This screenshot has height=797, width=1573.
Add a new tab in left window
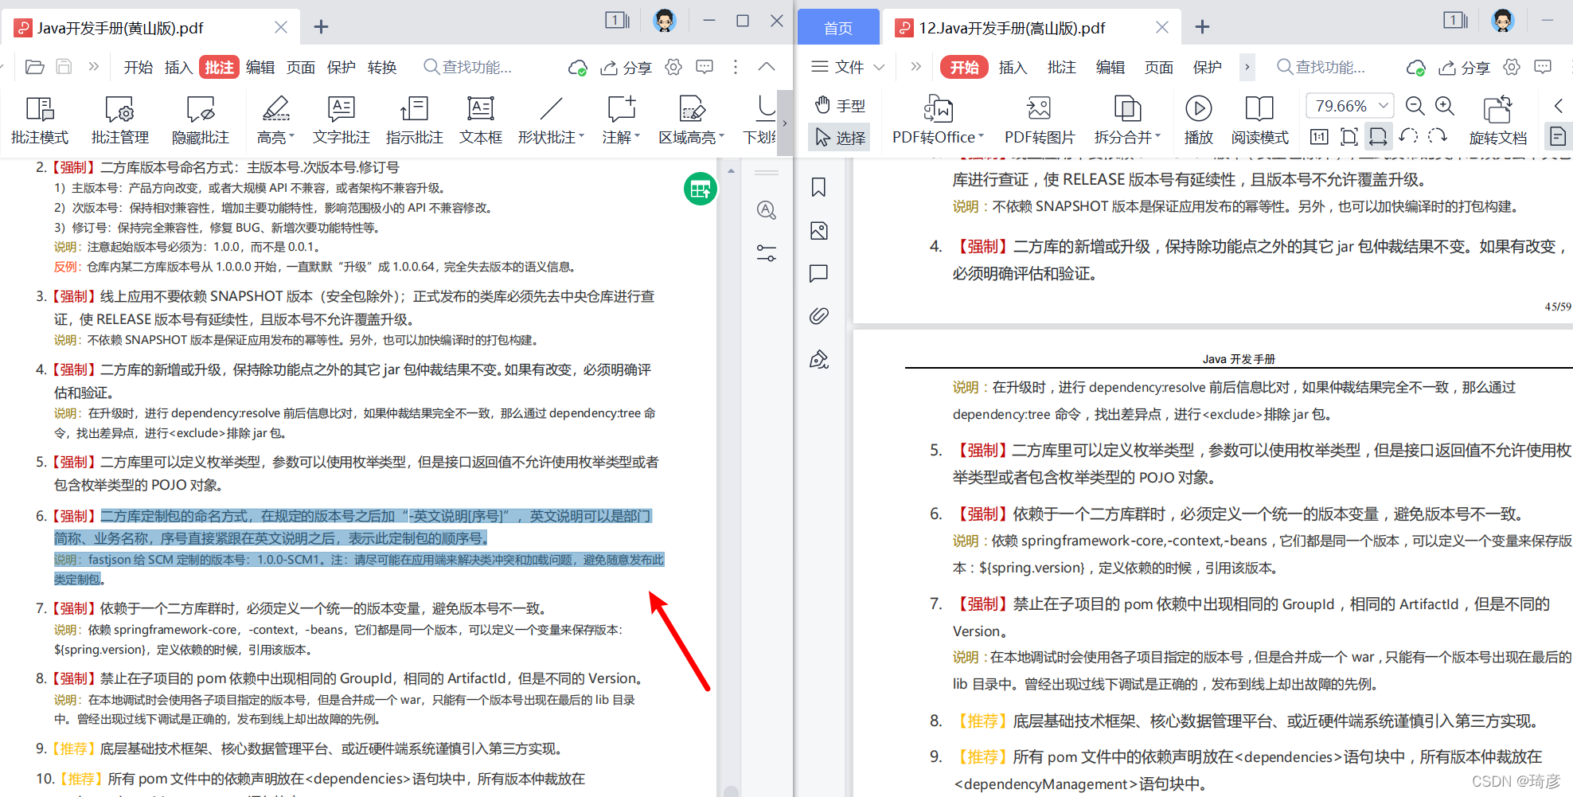click(321, 27)
